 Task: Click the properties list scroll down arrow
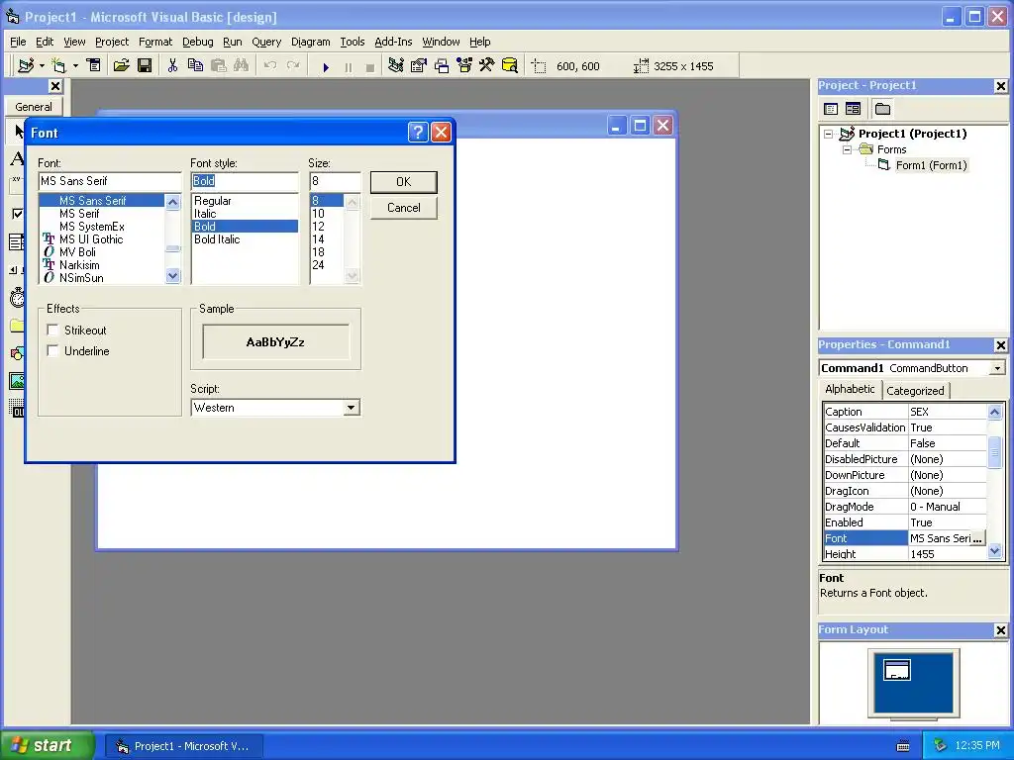994,551
